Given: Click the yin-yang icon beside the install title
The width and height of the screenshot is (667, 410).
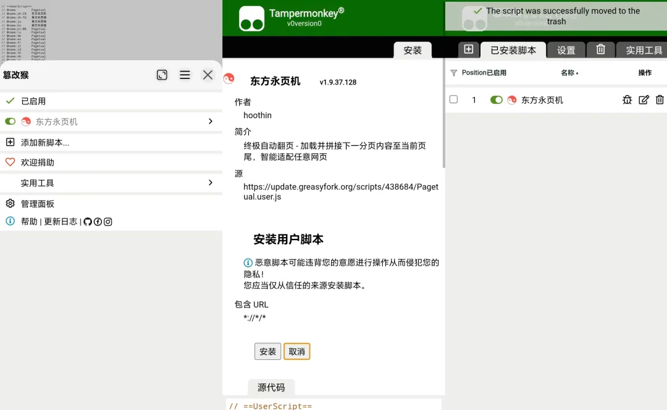Looking at the screenshot, I should pyautogui.click(x=229, y=78).
